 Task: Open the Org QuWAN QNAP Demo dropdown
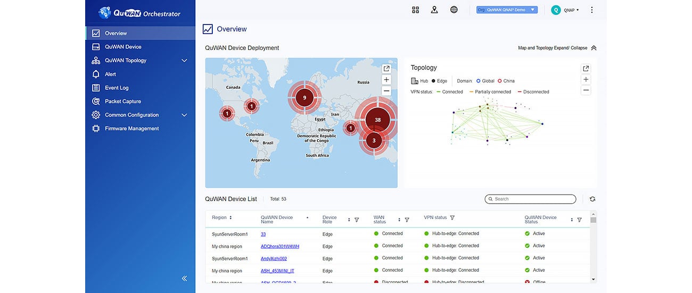pos(507,10)
